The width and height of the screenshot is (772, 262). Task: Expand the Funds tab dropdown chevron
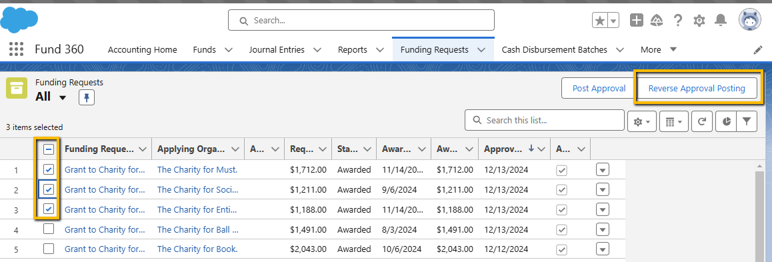click(229, 50)
